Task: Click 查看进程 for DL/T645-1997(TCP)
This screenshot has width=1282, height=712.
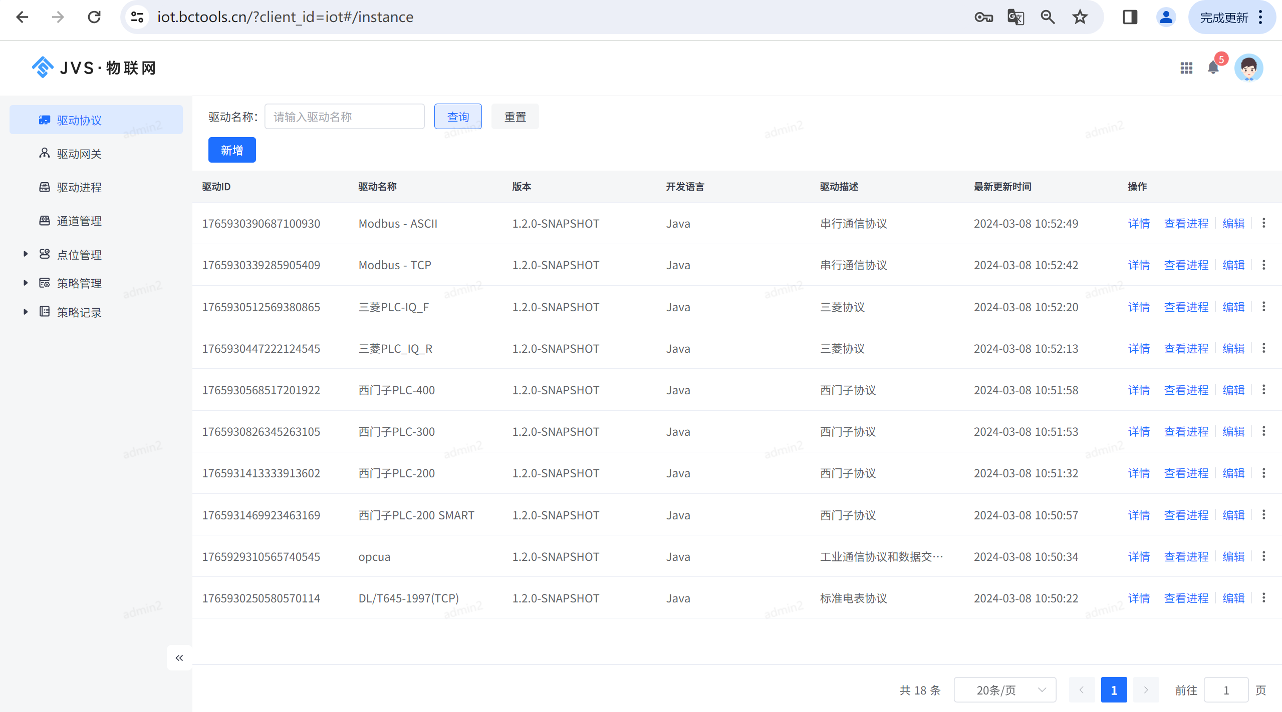Action: pyautogui.click(x=1186, y=598)
